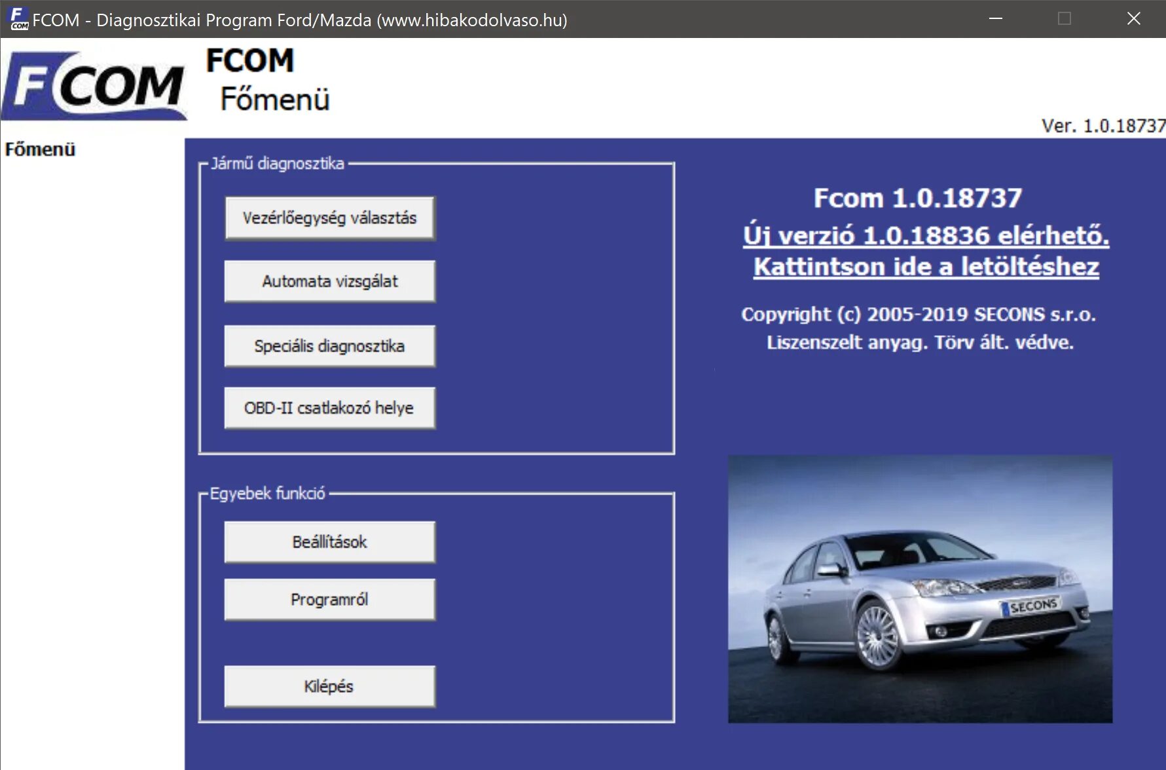This screenshot has width=1166, height=770.
Task: Click the FCOM app icon in title bar
Action: coord(18,19)
